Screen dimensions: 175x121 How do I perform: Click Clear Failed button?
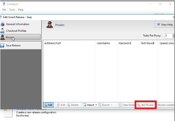click(127, 105)
